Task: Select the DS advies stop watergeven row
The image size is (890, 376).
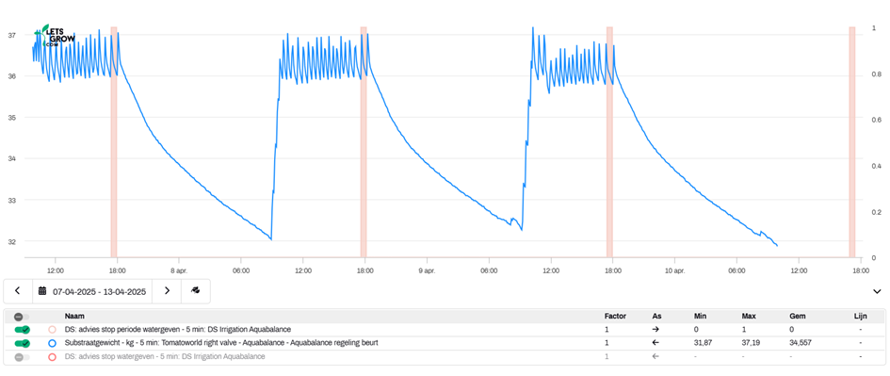Action: coord(445,357)
